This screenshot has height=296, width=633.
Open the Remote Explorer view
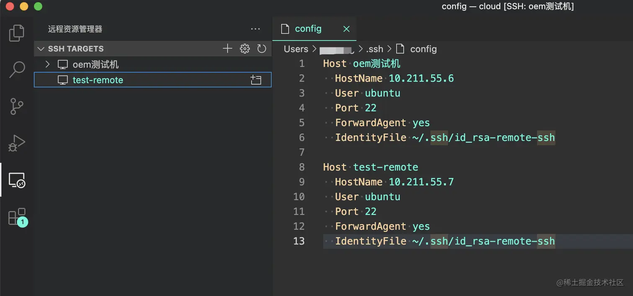pos(17,180)
